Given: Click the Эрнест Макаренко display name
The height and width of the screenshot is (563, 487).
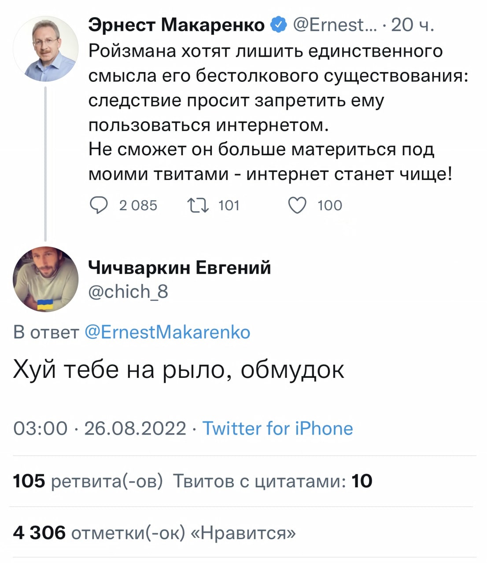Looking at the screenshot, I should 176,25.
